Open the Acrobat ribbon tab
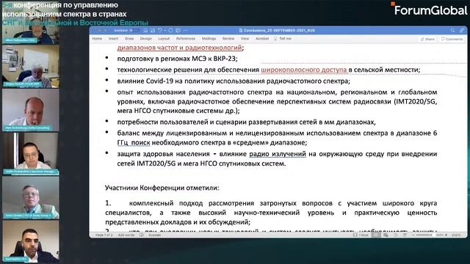470x264 pixels. pyautogui.click(x=262, y=39)
